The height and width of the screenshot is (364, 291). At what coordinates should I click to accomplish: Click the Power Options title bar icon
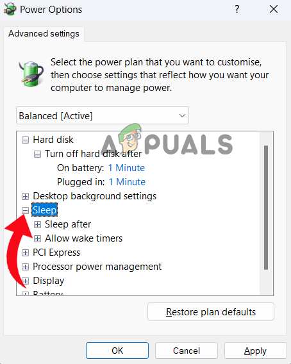tap(10, 9)
